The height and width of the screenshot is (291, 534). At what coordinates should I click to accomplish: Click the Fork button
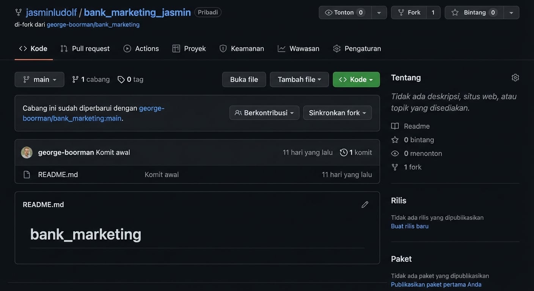point(409,13)
